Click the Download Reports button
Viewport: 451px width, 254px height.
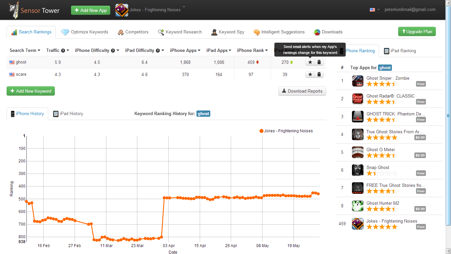[x=302, y=91]
